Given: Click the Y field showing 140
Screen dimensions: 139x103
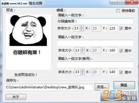Looking at the screenshot, I should 113,72.
